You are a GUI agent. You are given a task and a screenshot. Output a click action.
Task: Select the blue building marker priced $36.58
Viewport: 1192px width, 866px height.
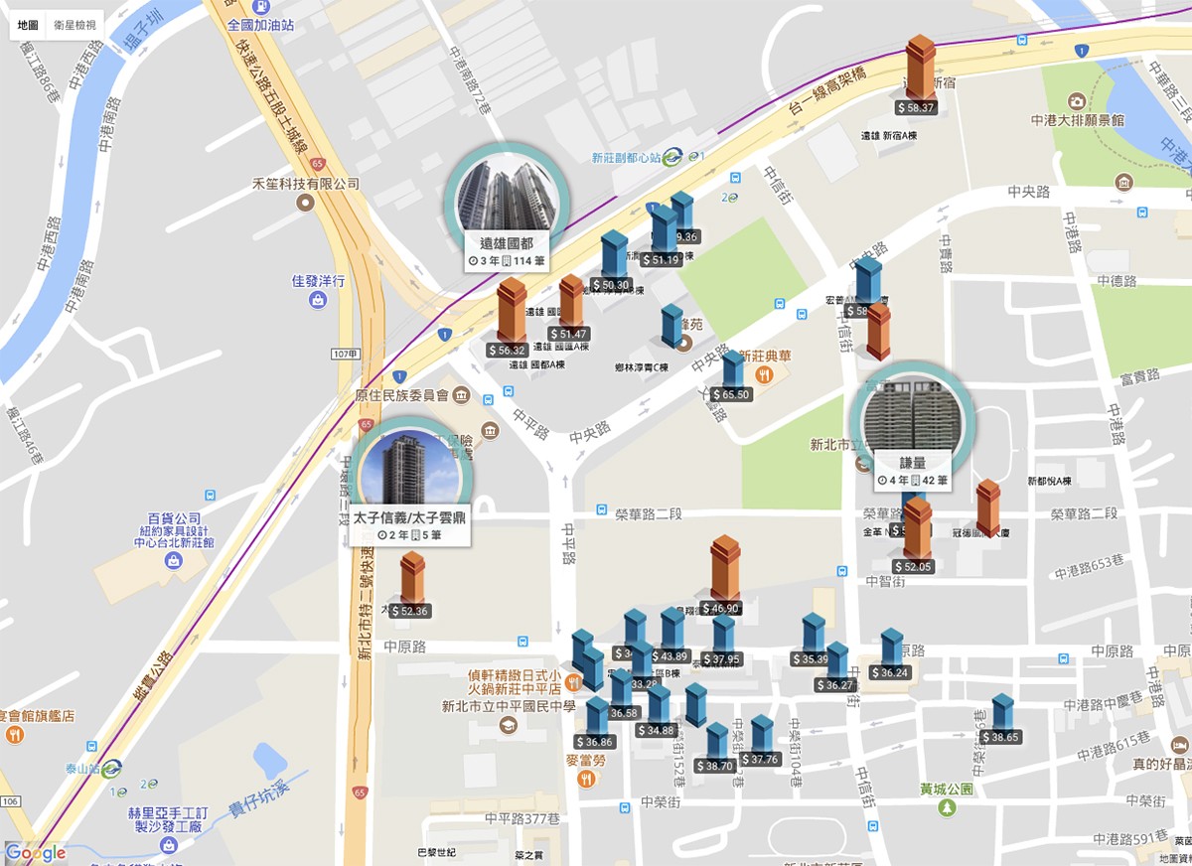pos(622,693)
